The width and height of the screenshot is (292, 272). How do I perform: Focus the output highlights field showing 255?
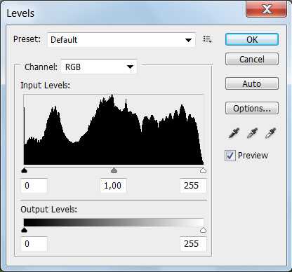pos(193,244)
